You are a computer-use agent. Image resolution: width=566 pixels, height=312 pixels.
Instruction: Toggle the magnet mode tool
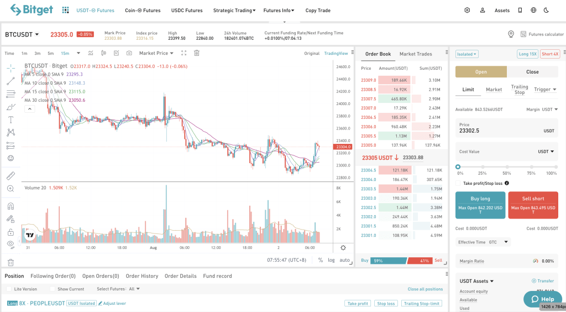pyautogui.click(x=11, y=206)
